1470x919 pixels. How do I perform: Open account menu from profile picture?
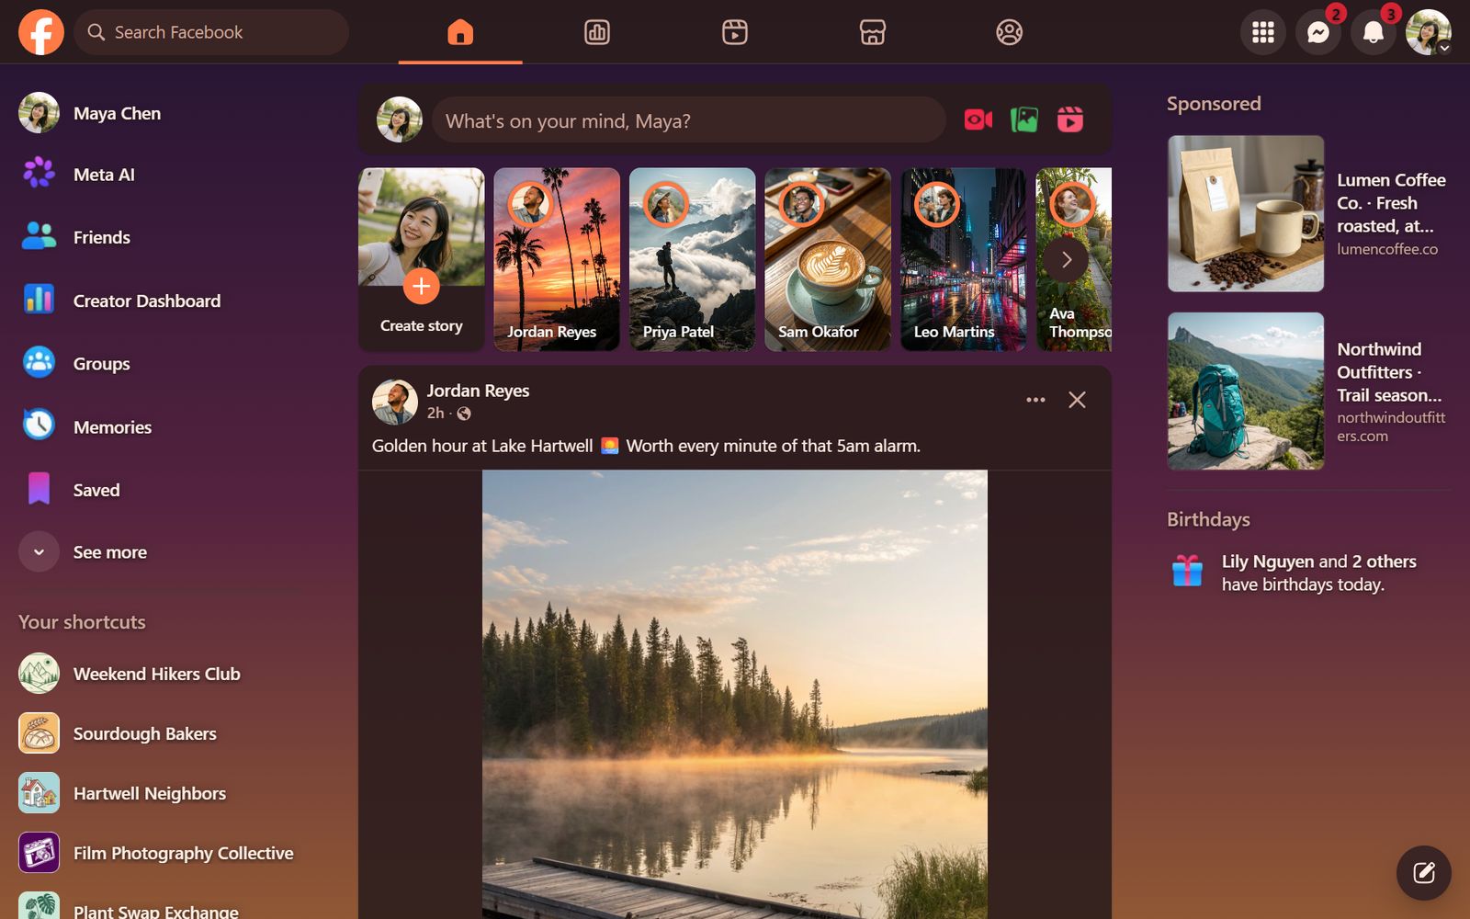pyautogui.click(x=1429, y=32)
